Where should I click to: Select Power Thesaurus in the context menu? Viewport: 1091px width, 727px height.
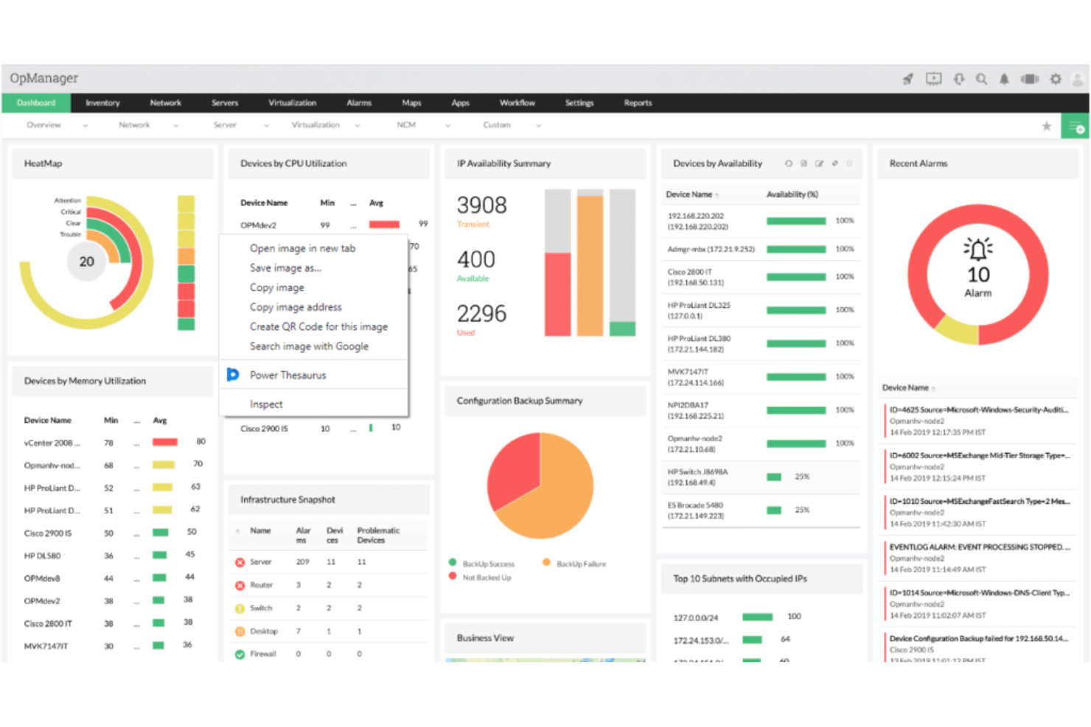[288, 375]
